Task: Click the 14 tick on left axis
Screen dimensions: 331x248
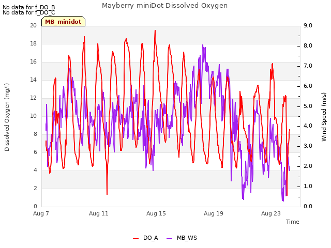Action: pyautogui.click(x=33, y=80)
